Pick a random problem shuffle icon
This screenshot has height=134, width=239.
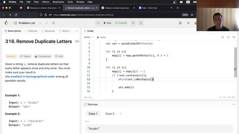(53, 23)
